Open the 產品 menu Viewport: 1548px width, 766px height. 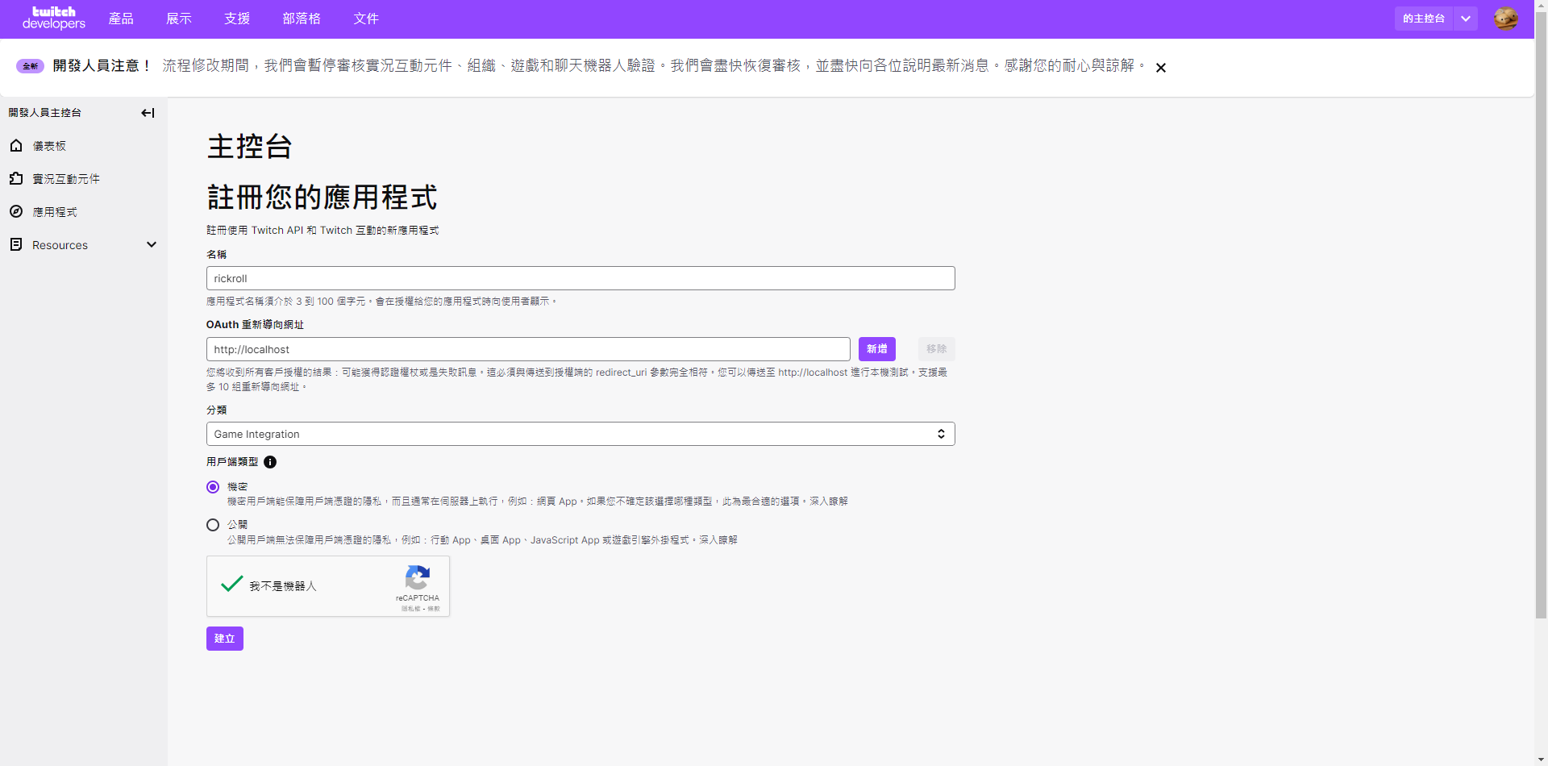coord(121,19)
